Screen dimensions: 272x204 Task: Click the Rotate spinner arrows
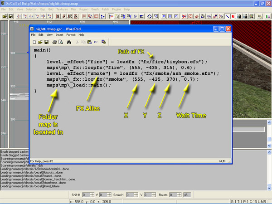tap(180, 195)
